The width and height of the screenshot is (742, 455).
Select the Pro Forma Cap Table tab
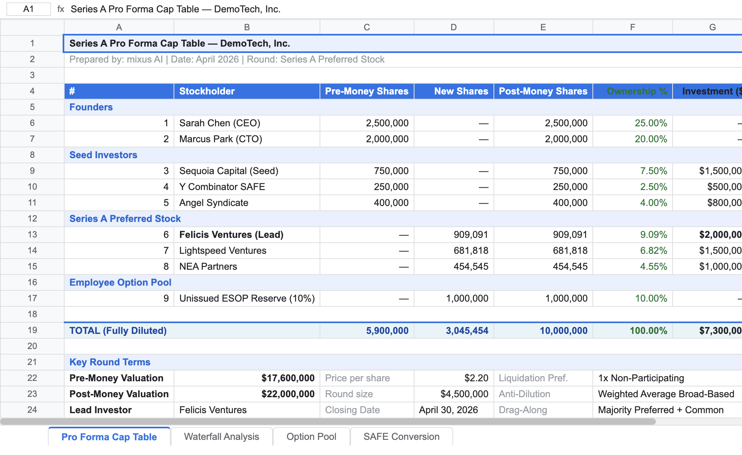coord(109,437)
